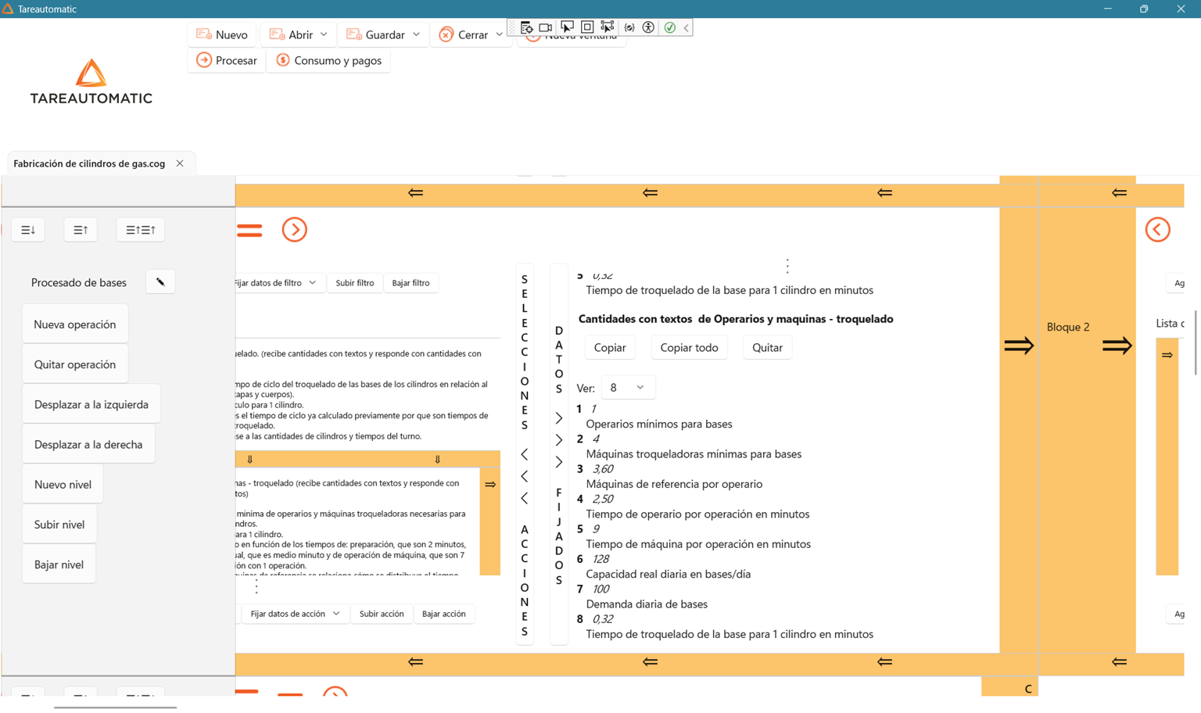Edit the Procesado de bases name with pencil
1201x713 pixels.
pos(160,282)
